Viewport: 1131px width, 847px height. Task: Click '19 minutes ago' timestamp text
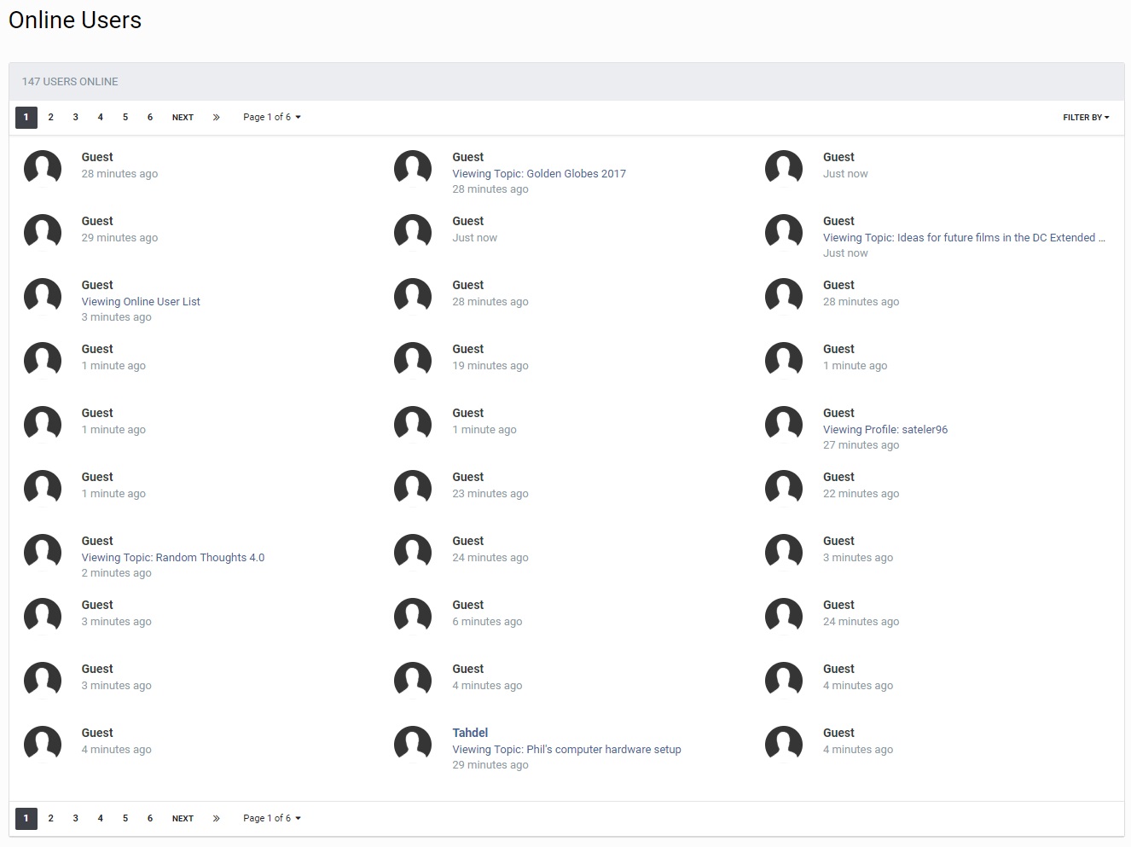490,365
